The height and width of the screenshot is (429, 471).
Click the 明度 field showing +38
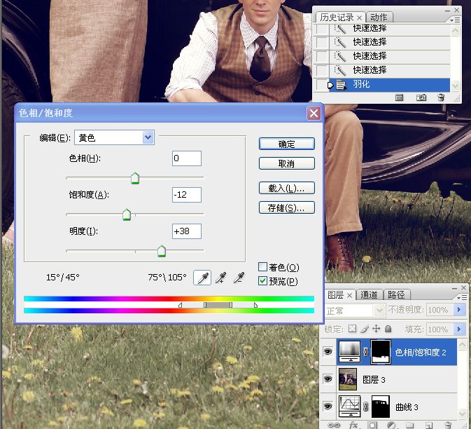coord(187,231)
